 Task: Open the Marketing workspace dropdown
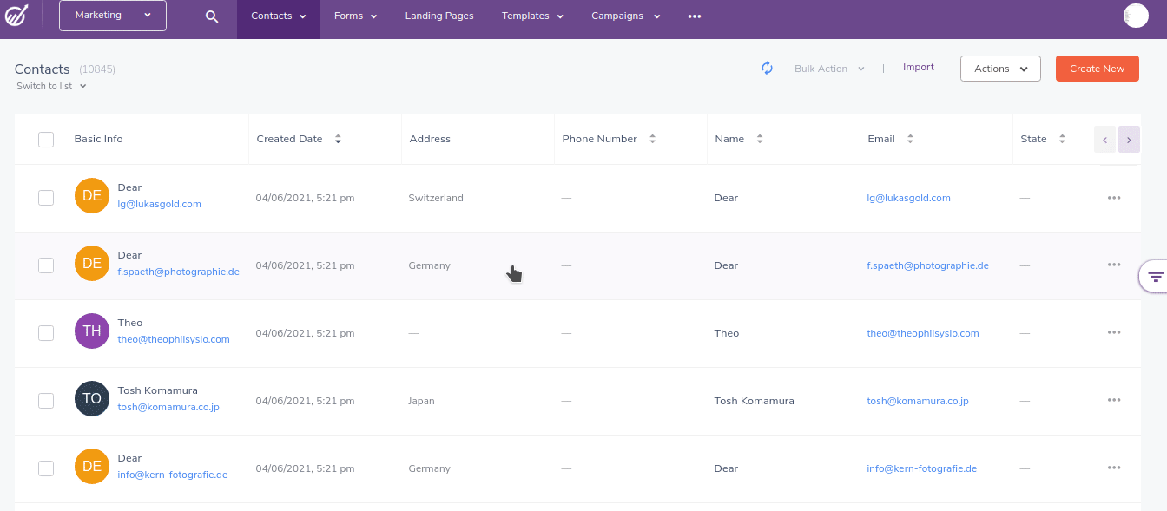pyautogui.click(x=113, y=16)
